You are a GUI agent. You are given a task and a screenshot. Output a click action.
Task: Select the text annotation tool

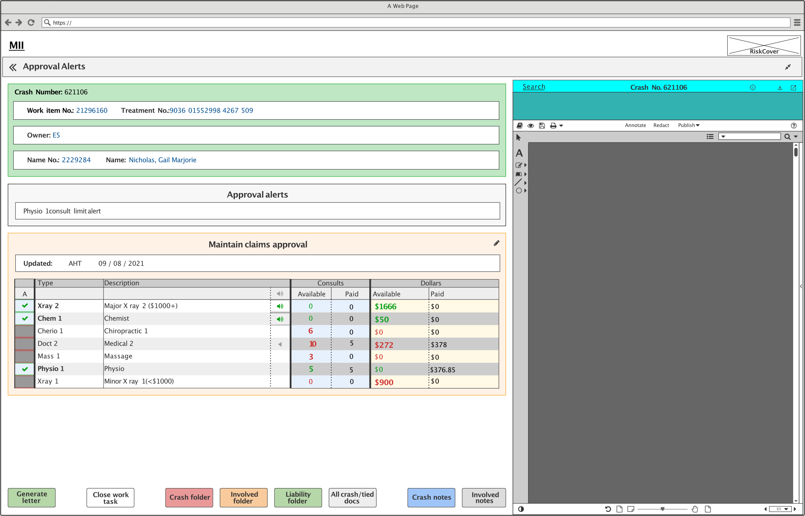coord(519,153)
